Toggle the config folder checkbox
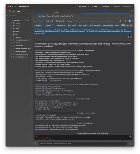The height and width of the screenshot is (154, 140). point(11,31)
